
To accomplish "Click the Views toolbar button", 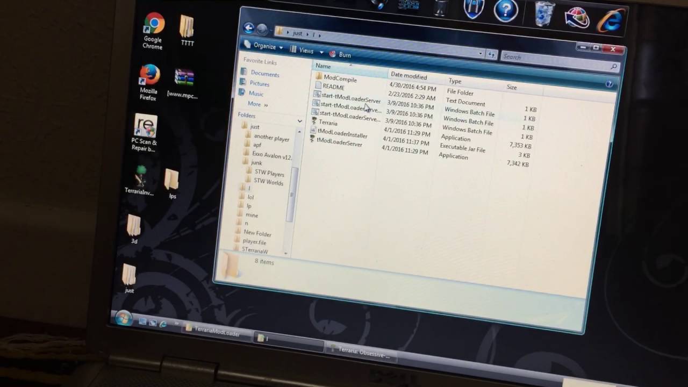I will point(303,50).
